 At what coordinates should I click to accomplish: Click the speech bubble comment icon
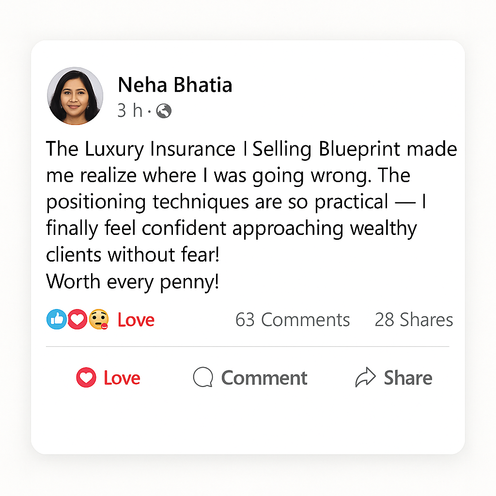tap(202, 378)
